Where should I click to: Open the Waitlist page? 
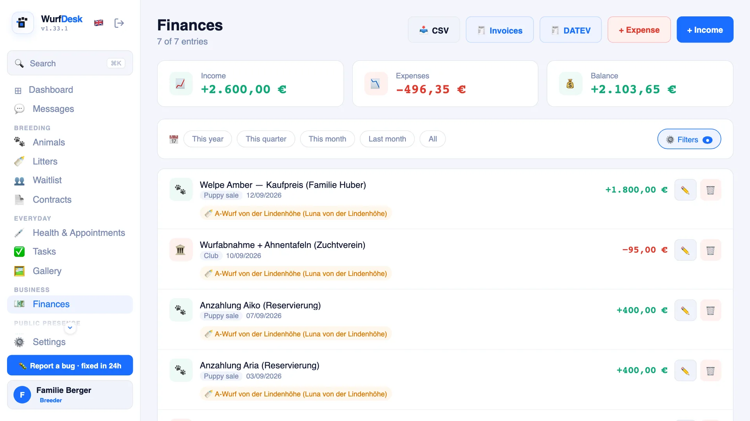70,180
